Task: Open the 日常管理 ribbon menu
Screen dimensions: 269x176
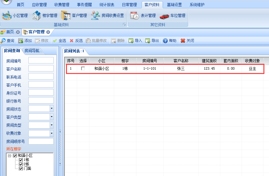Action: point(129,5)
